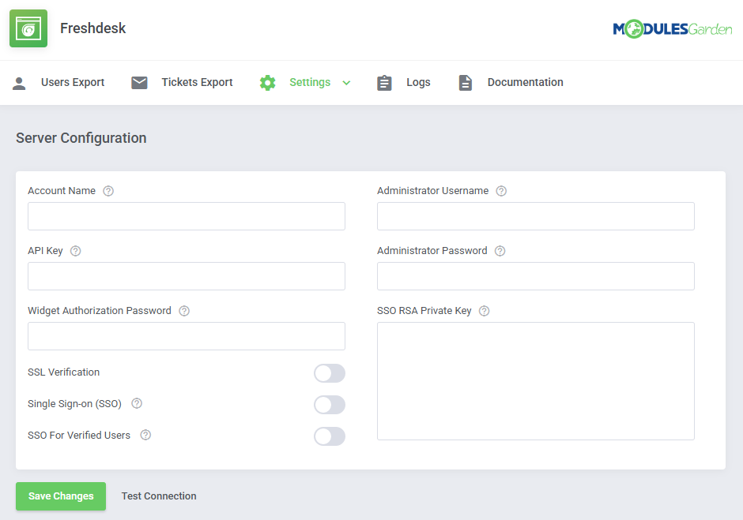Click inside the SSO RSA Private Key textarea
The width and height of the screenshot is (743, 520).
tap(535, 381)
